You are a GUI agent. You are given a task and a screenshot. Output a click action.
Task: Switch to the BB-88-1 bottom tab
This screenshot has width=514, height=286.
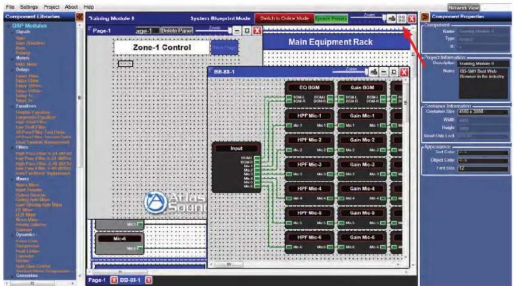click(x=130, y=280)
